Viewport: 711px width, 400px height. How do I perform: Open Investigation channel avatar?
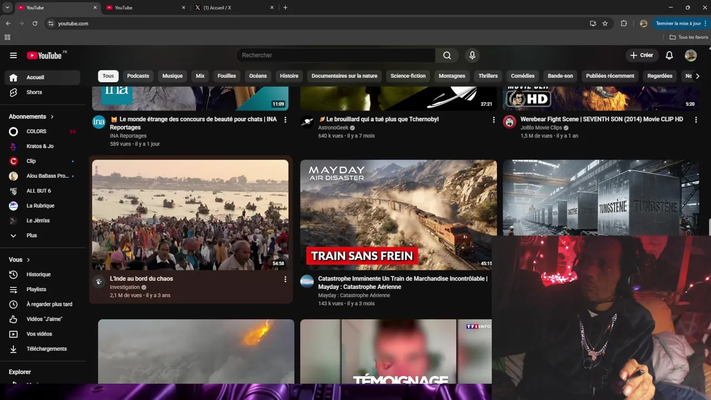pyautogui.click(x=99, y=282)
